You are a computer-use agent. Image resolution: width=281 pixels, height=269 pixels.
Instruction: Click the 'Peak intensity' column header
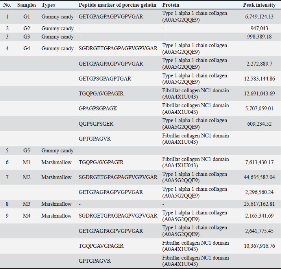[x=259, y=5]
